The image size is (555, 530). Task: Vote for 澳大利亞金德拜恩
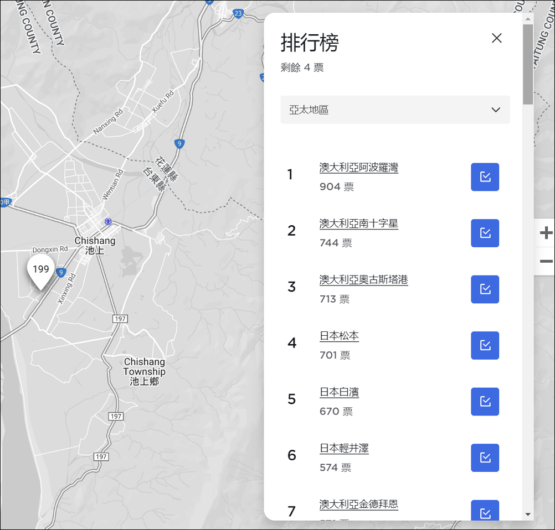tap(485, 510)
